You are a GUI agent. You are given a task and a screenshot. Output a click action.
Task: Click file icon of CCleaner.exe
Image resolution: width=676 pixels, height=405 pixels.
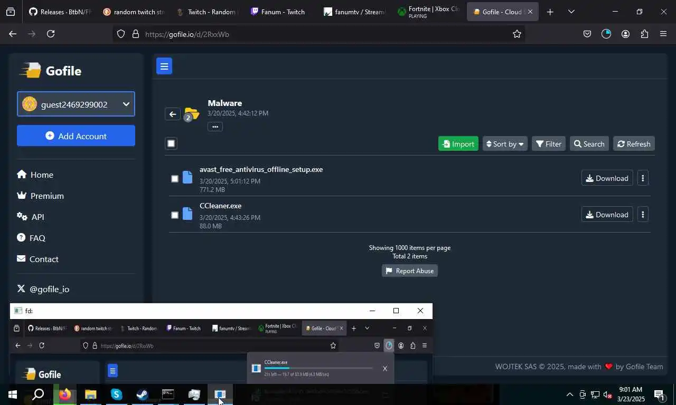[187, 214]
